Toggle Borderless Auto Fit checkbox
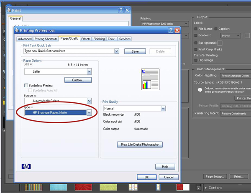This screenshot has width=251, height=193. 30,90
